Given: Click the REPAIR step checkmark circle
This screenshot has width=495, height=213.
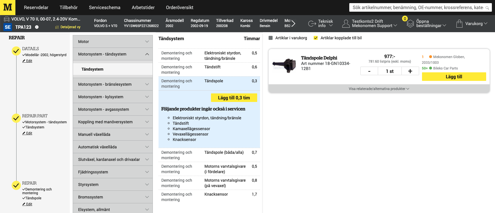Looking at the screenshot, I should (16, 185).
